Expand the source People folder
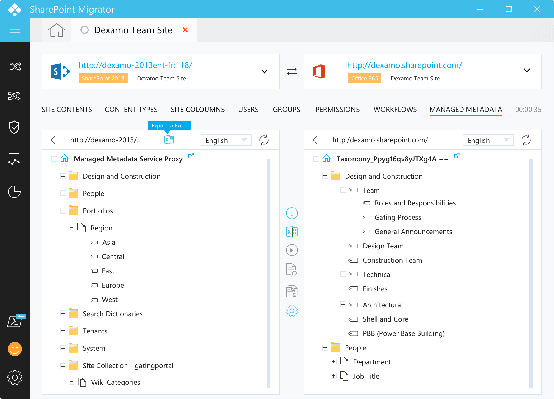Screen dimensions: 554x399 (63, 193)
